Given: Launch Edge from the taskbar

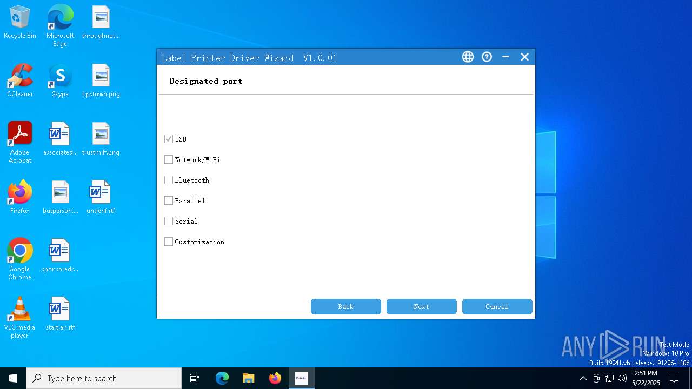Looking at the screenshot, I should pyautogui.click(x=222, y=378).
